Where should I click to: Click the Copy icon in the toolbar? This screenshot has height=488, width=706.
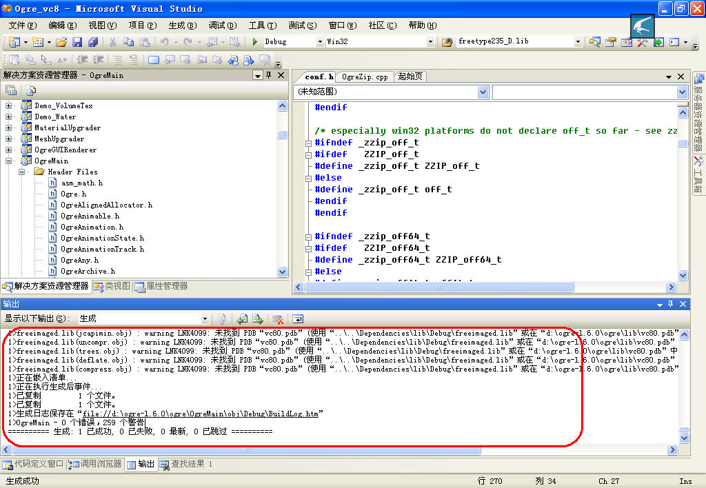pos(128,42)
